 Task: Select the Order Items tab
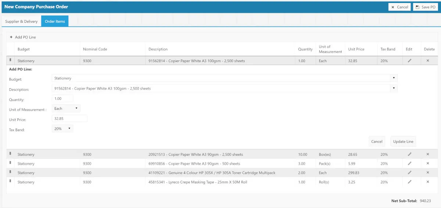[x=55, y=21]
